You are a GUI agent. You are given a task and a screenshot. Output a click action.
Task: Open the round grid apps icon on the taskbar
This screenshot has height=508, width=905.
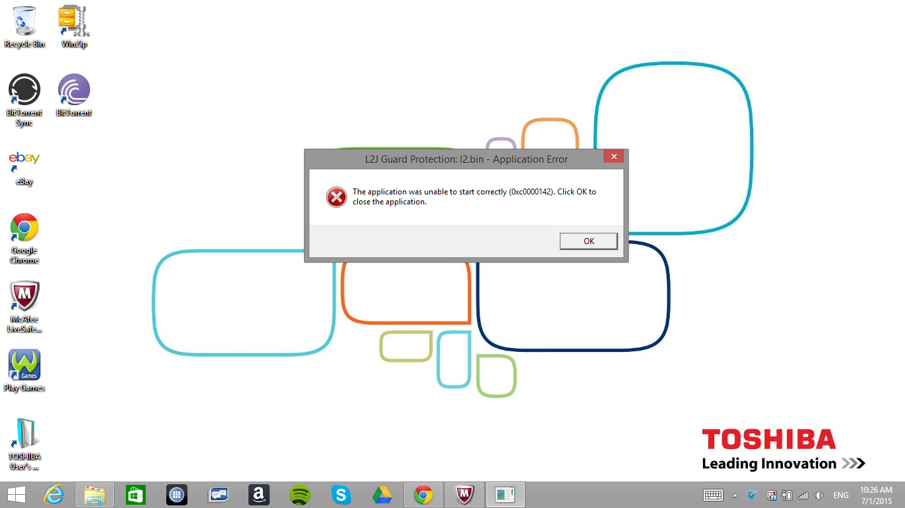177,495
